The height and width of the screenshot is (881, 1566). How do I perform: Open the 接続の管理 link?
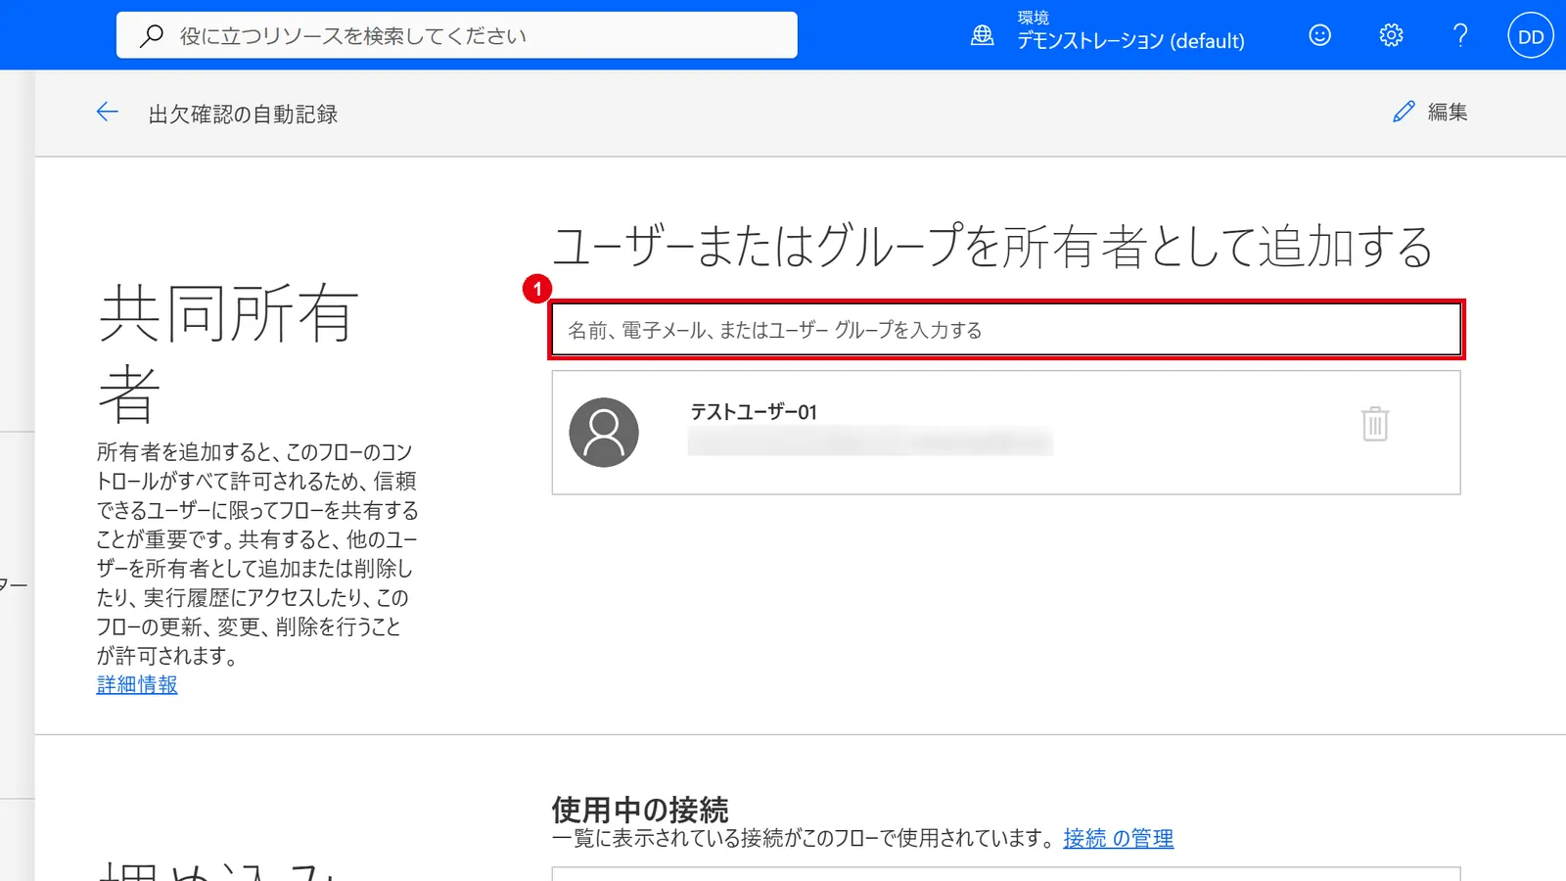tap(1119, 838)
